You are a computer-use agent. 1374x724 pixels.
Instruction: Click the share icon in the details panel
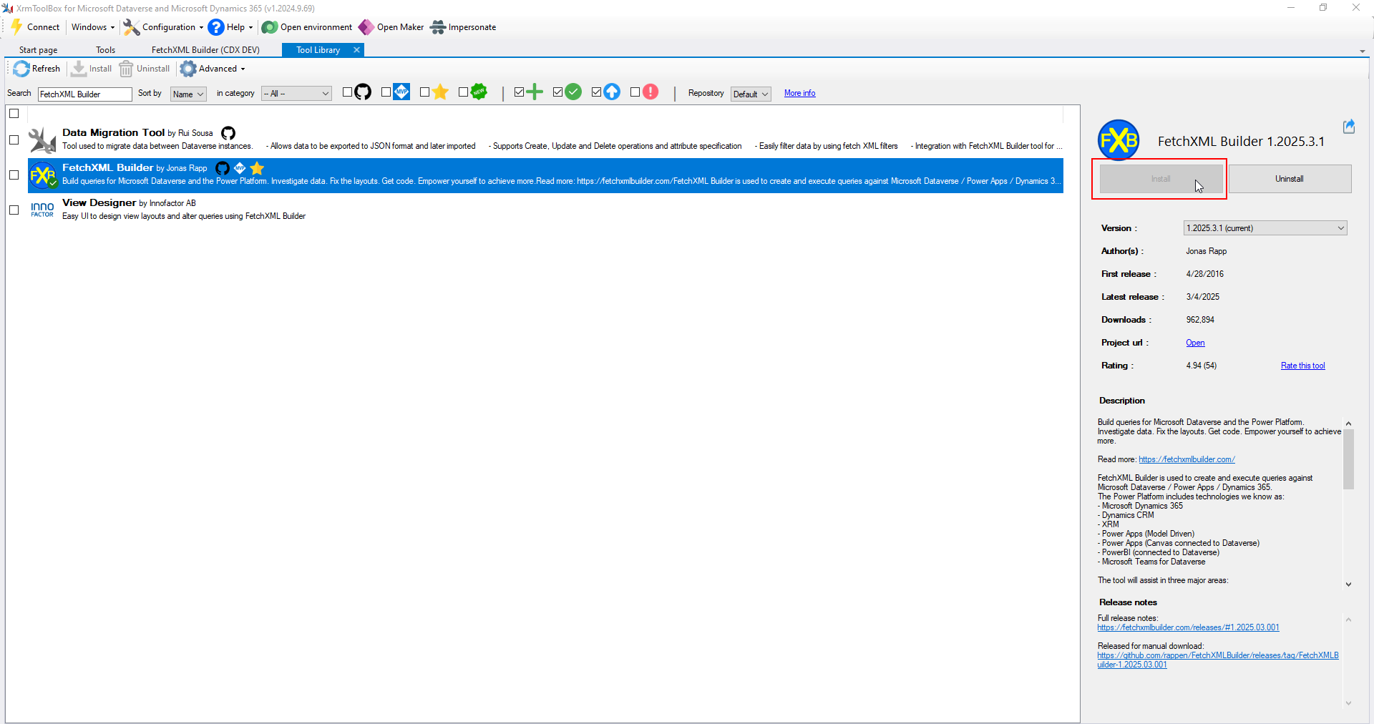tap(1349, 127)
